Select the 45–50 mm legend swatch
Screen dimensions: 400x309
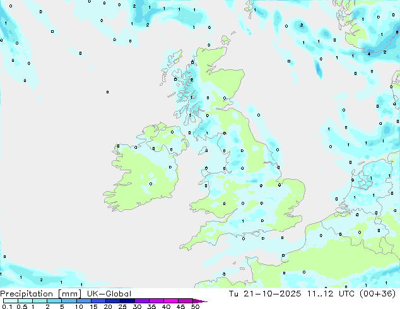click(x=185, y=301)
